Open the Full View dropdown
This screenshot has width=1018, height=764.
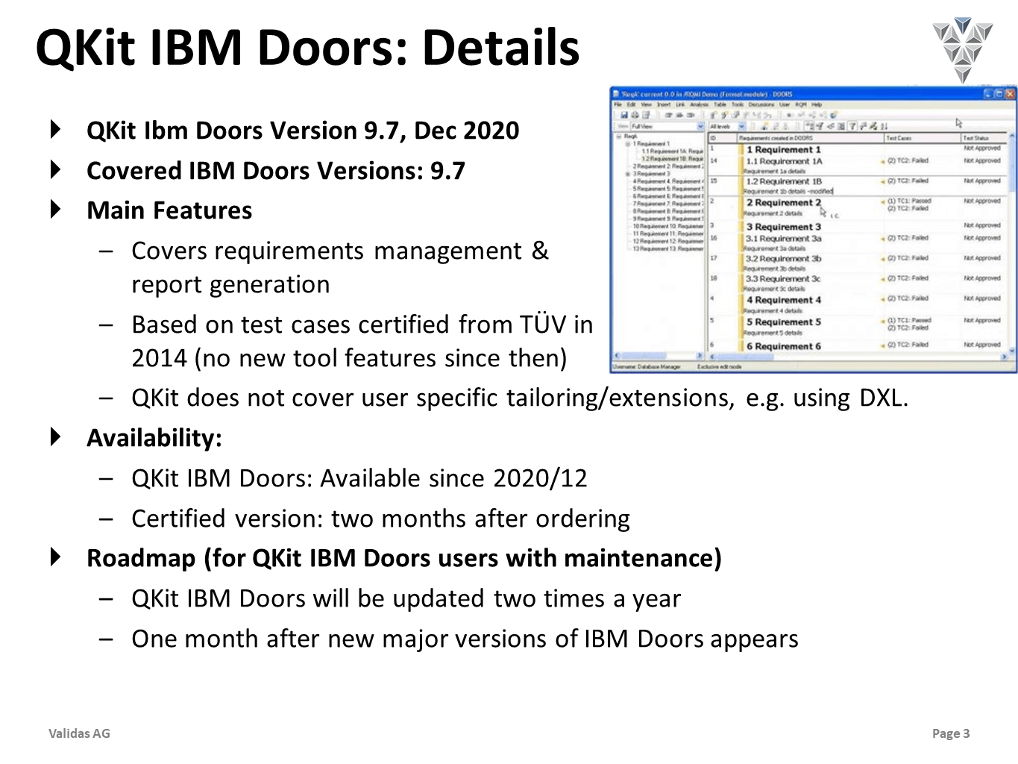(668, 126)
